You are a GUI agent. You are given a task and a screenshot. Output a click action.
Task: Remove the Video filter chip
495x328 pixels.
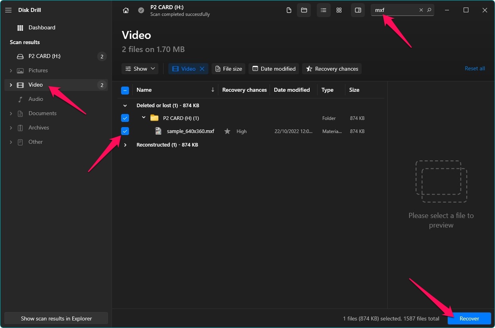point(202,69)
